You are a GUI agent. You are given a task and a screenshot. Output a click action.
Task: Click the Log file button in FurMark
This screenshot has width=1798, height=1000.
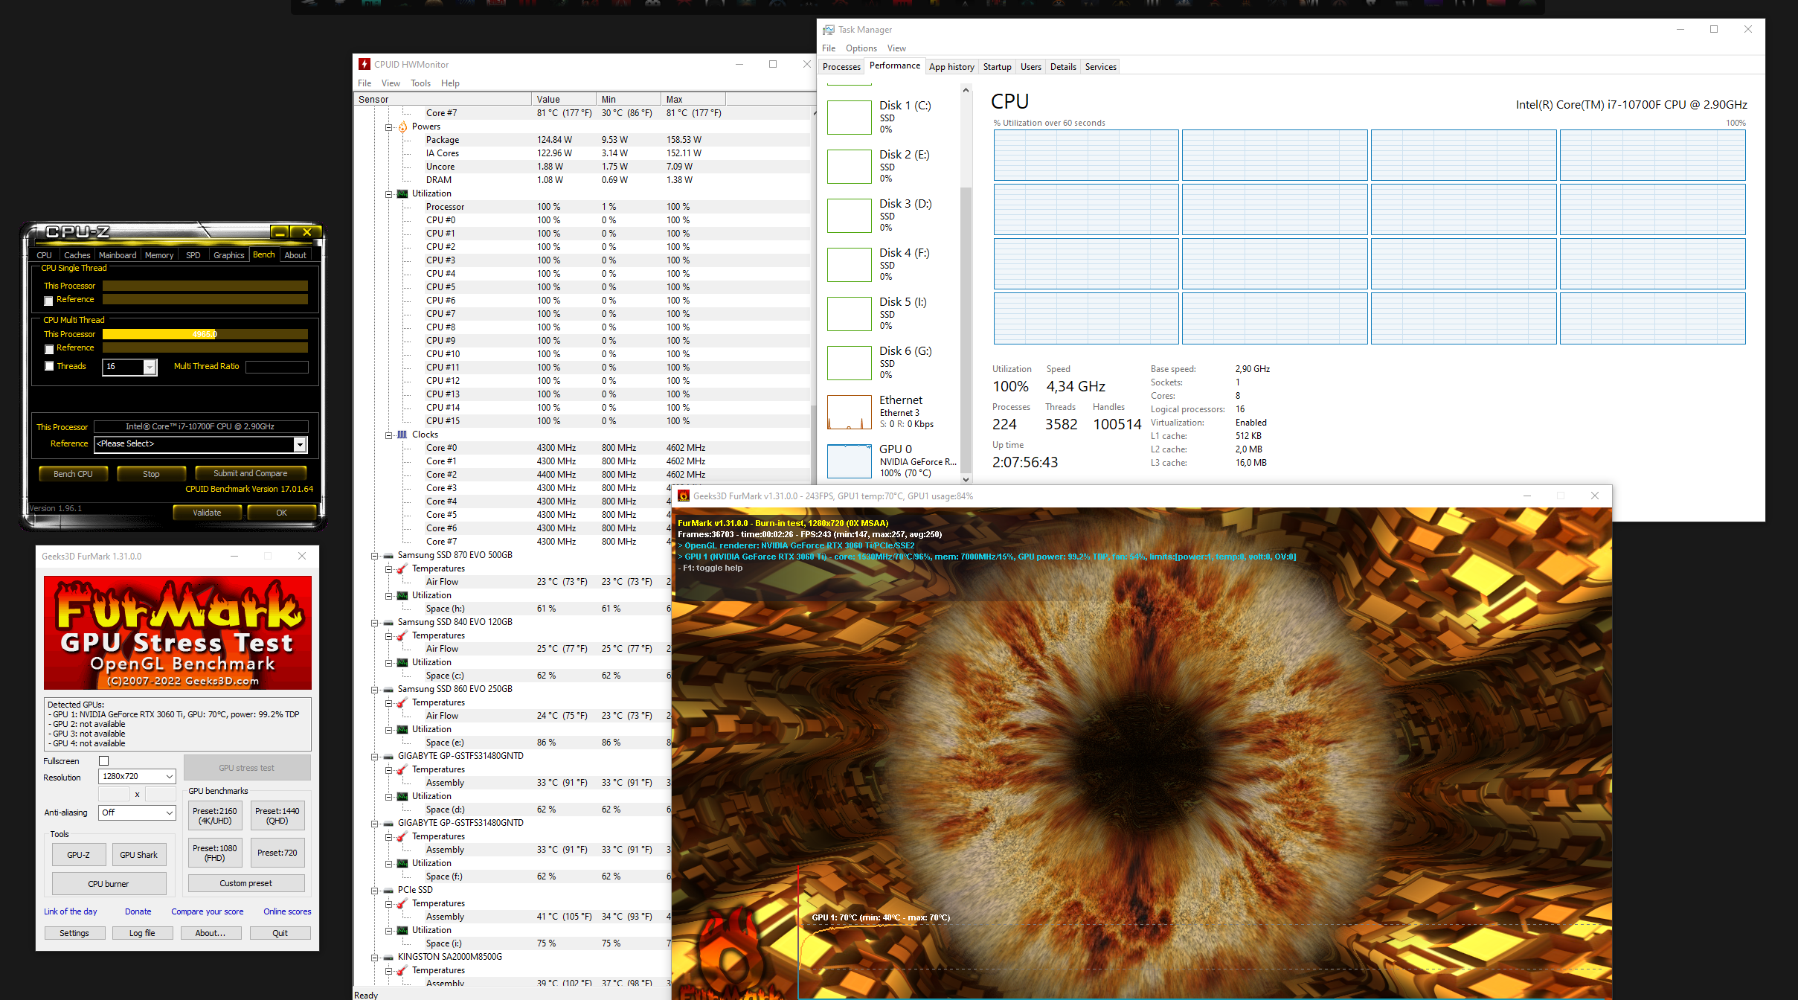pyautogui.click(x=142, y=933)
